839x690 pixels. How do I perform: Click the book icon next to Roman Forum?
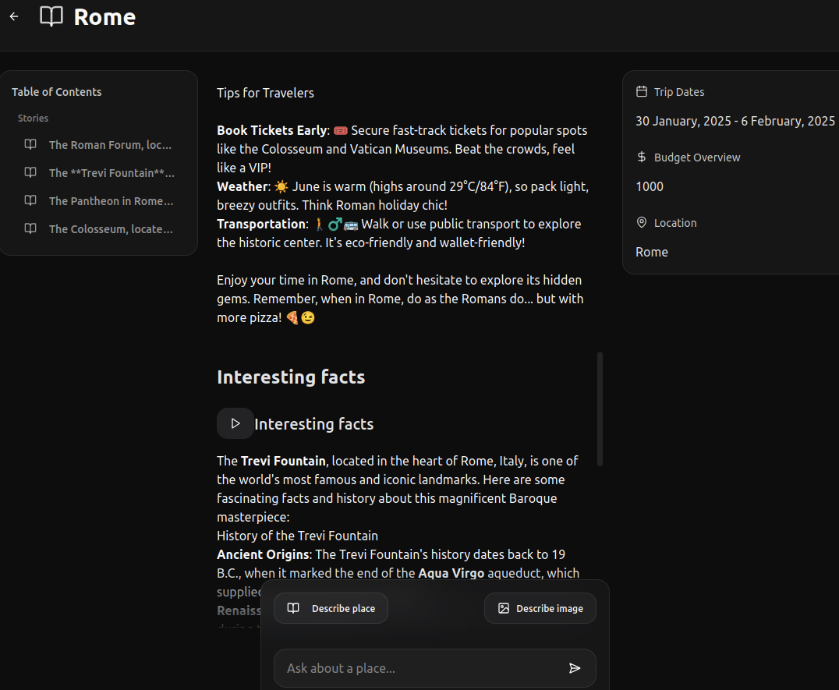point(30,144)
